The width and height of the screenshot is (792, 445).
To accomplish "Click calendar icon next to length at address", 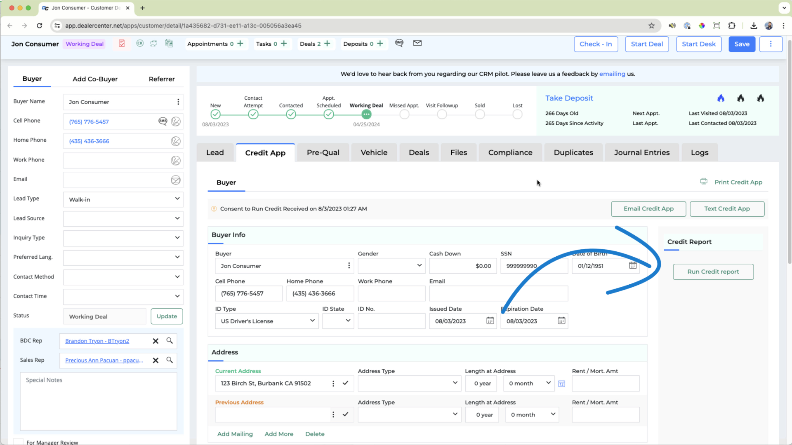I will point(561,384).
